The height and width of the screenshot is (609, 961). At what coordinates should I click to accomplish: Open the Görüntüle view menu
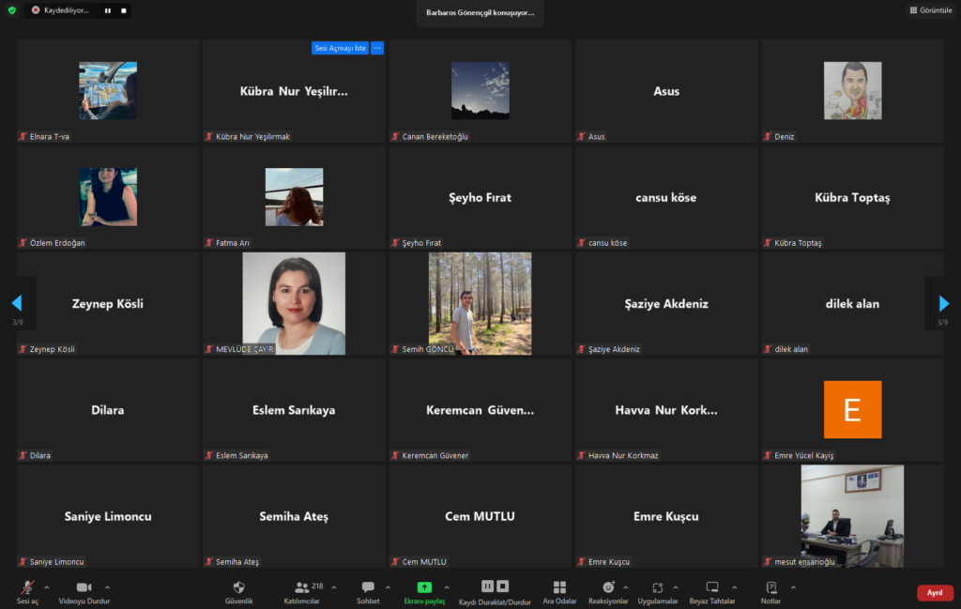[930, 10]
